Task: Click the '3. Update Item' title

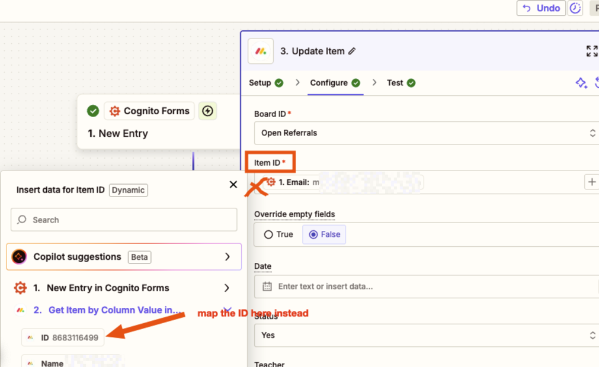Action: (x=312, y=51)
